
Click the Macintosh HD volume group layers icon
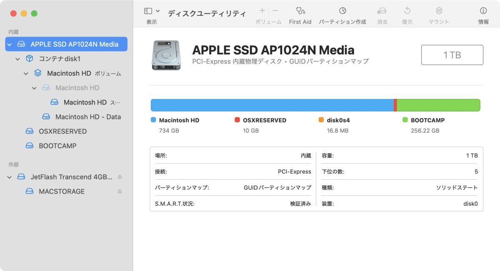point(38,73)
